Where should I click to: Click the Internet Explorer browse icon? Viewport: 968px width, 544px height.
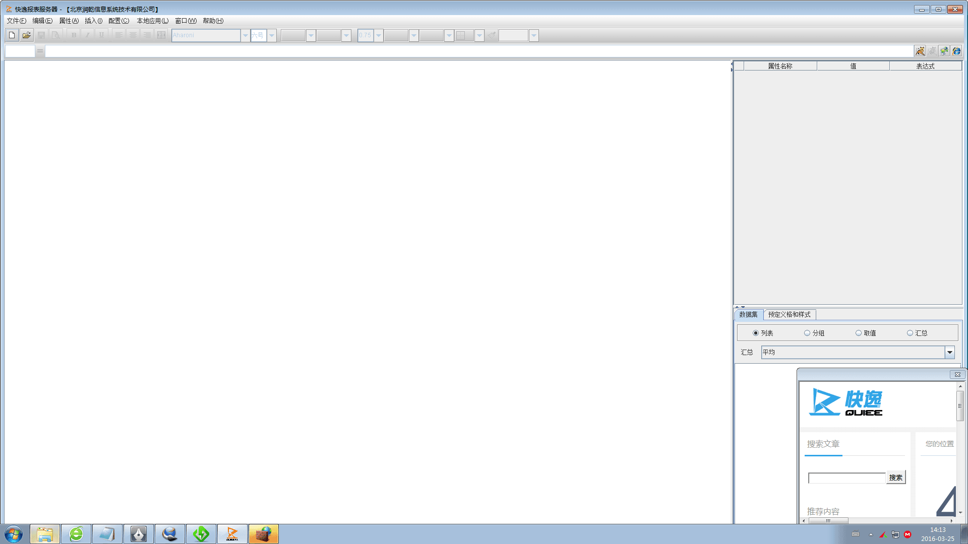[x=956, y=51]
